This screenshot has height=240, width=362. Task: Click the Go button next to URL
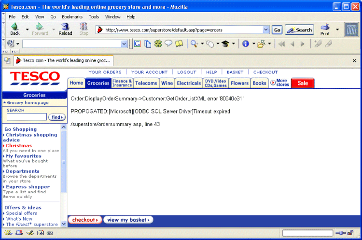[277, 30]
